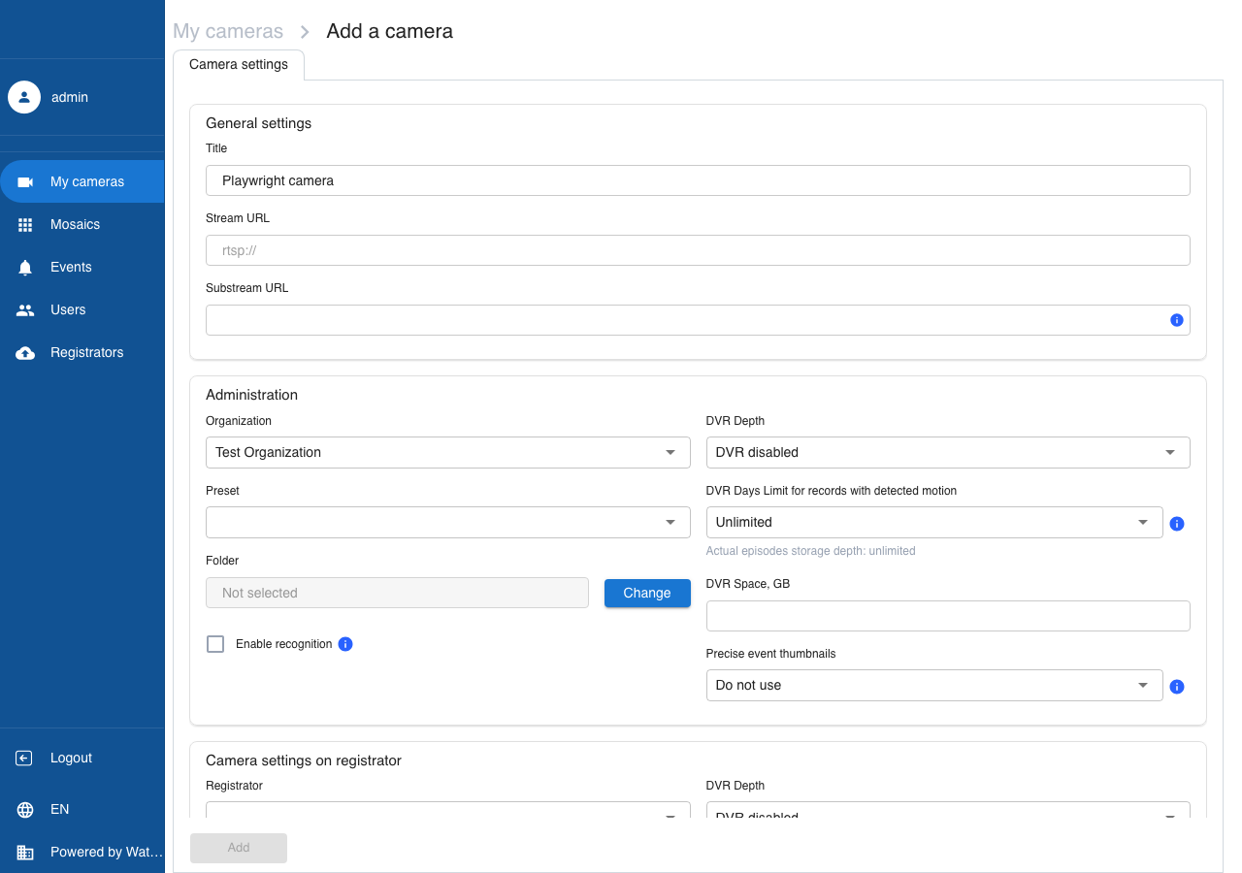Open Registrators from the sidebar

82,352
